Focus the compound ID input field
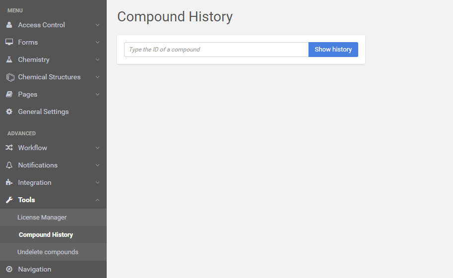Image resolution: width=453 pixels, height=278 pixels. 216,50
